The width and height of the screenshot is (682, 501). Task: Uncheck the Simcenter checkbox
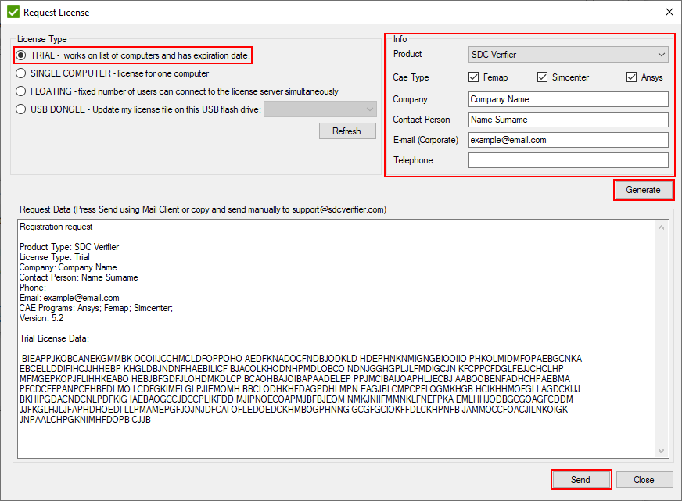pyautogui.click(x=542, y=77)
